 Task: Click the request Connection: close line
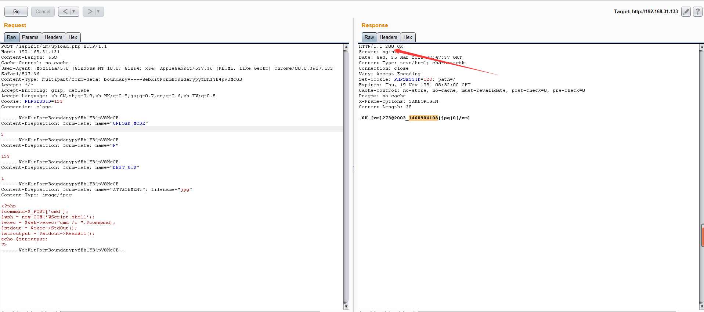pyautogui.click(x=26, y=107)
